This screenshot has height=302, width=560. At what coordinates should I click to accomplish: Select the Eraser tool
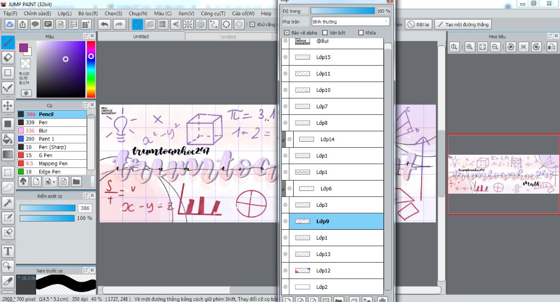point(8,57)
